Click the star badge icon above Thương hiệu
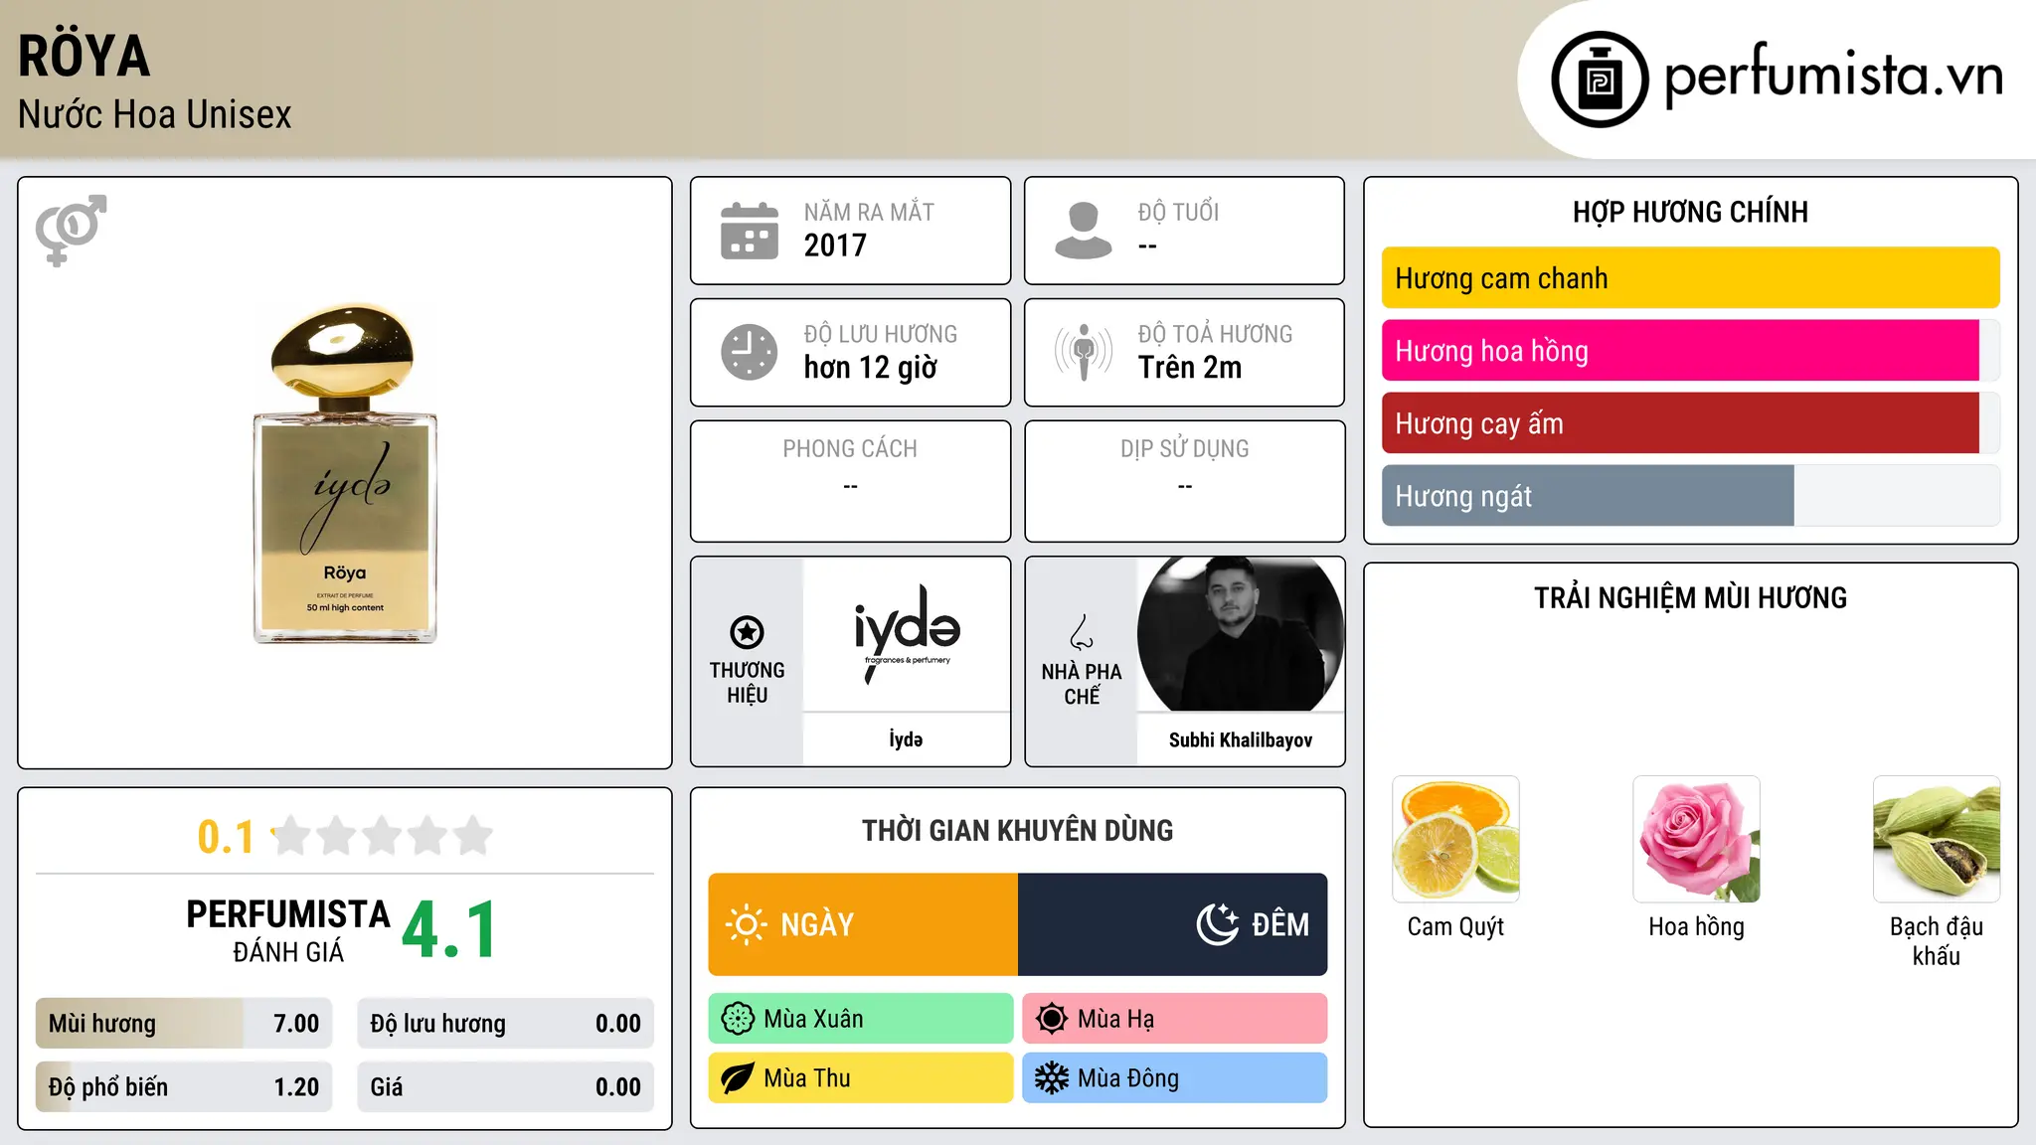The image size is (2036, 1145). [748, 631]
